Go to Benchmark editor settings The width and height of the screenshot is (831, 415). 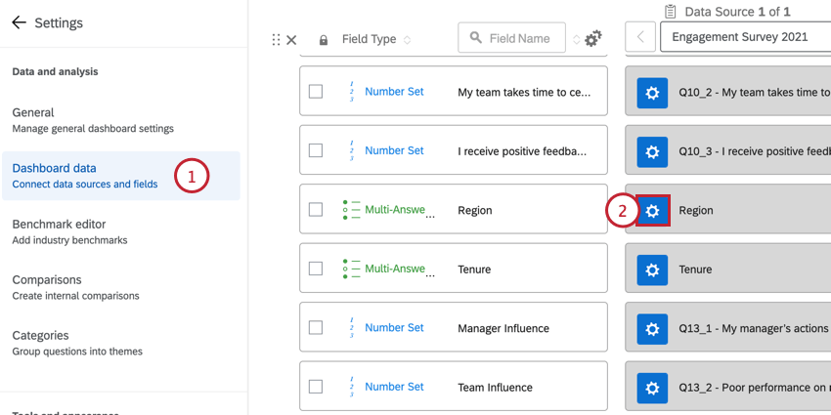[70, 231]
